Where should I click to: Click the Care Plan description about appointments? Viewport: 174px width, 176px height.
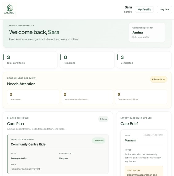36,129
